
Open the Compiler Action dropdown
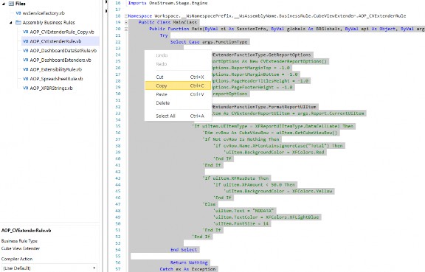[x=49, y=268]
